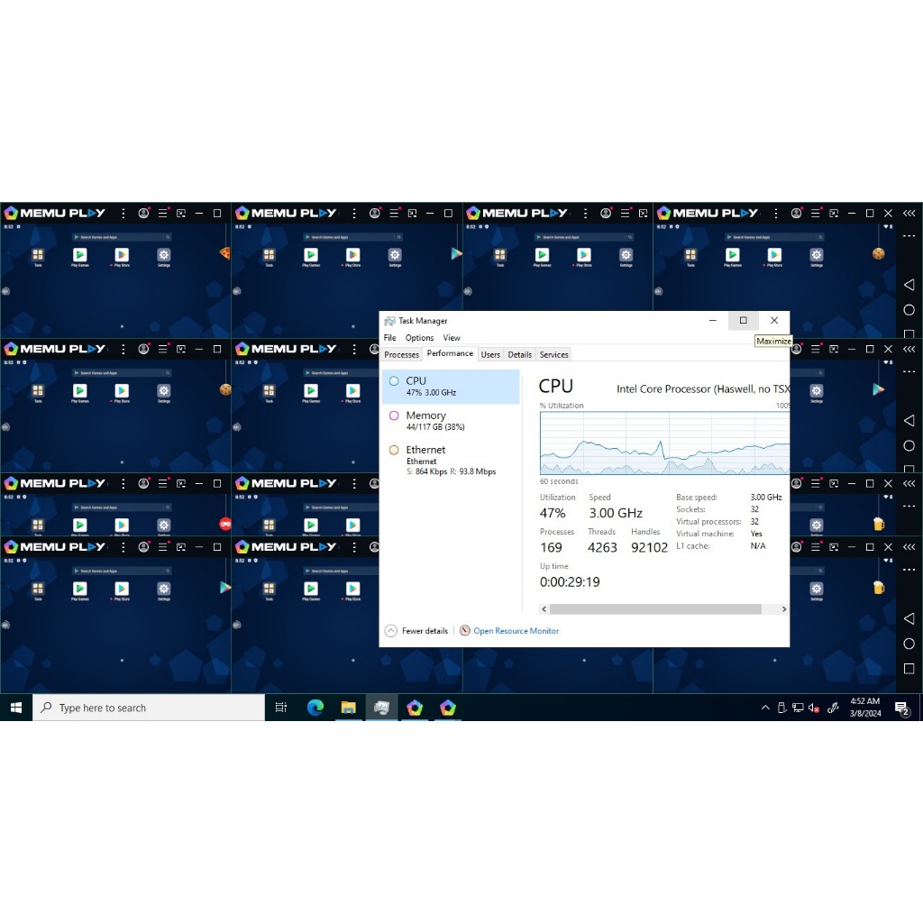Open Settings app in top-right MEmu window
Image resolution: width=923 pixels, height=923 pixels.
(817, 256)
